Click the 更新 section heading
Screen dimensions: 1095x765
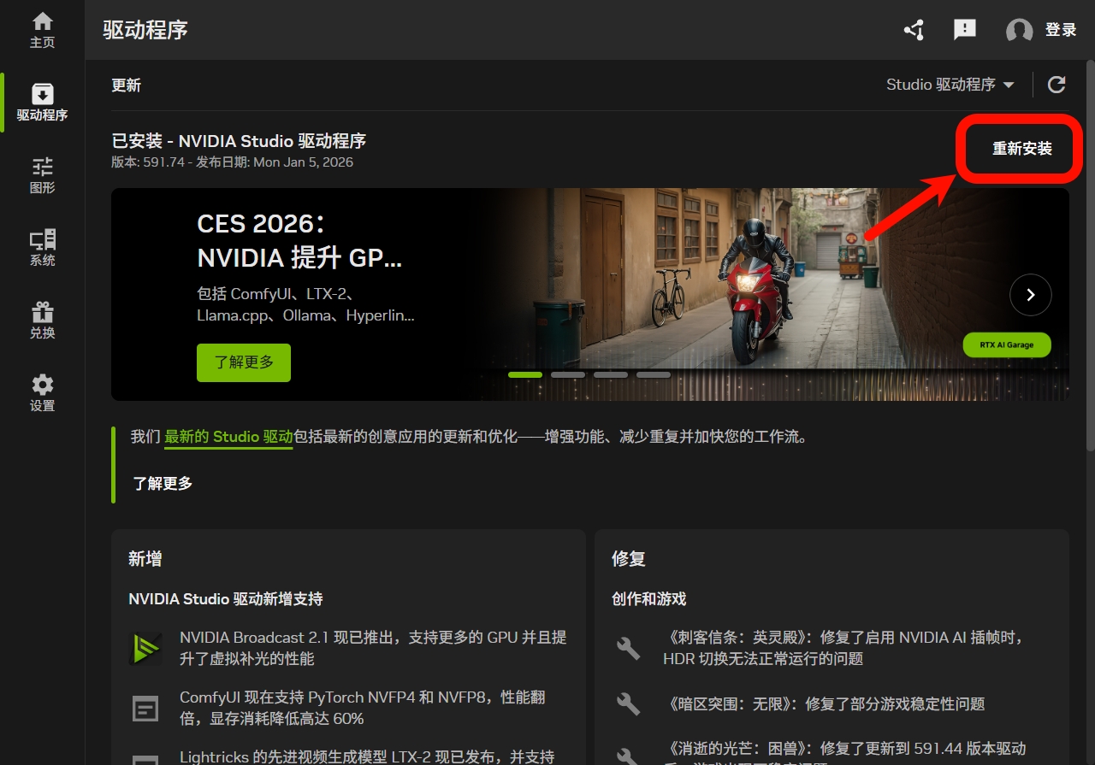point(126,85)
